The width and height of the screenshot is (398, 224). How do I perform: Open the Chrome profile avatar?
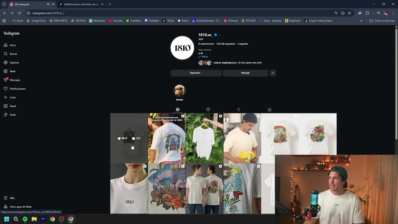(x=386, y=13)
